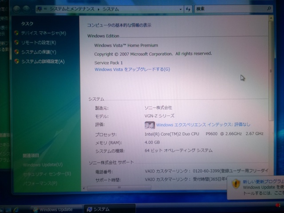
Task: Click the vertical scrollbar thumb
Action: [x=271, y=71]
